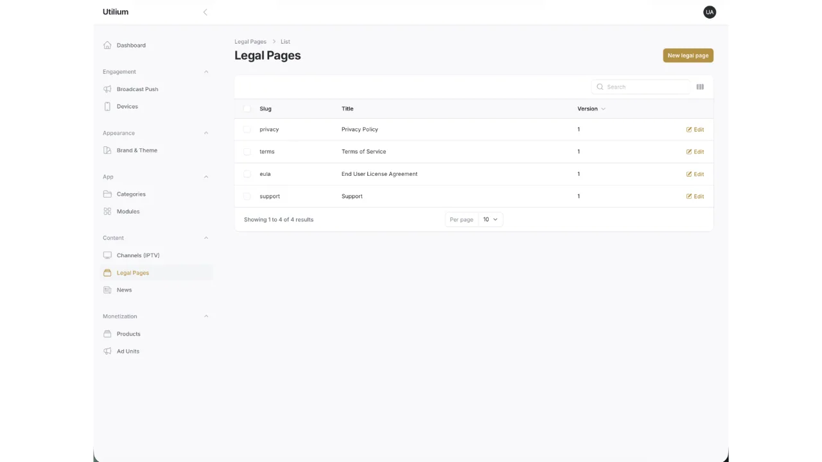Click the New legal page button
This screenshot has height=462, width=822.
[x=688, y=56]
